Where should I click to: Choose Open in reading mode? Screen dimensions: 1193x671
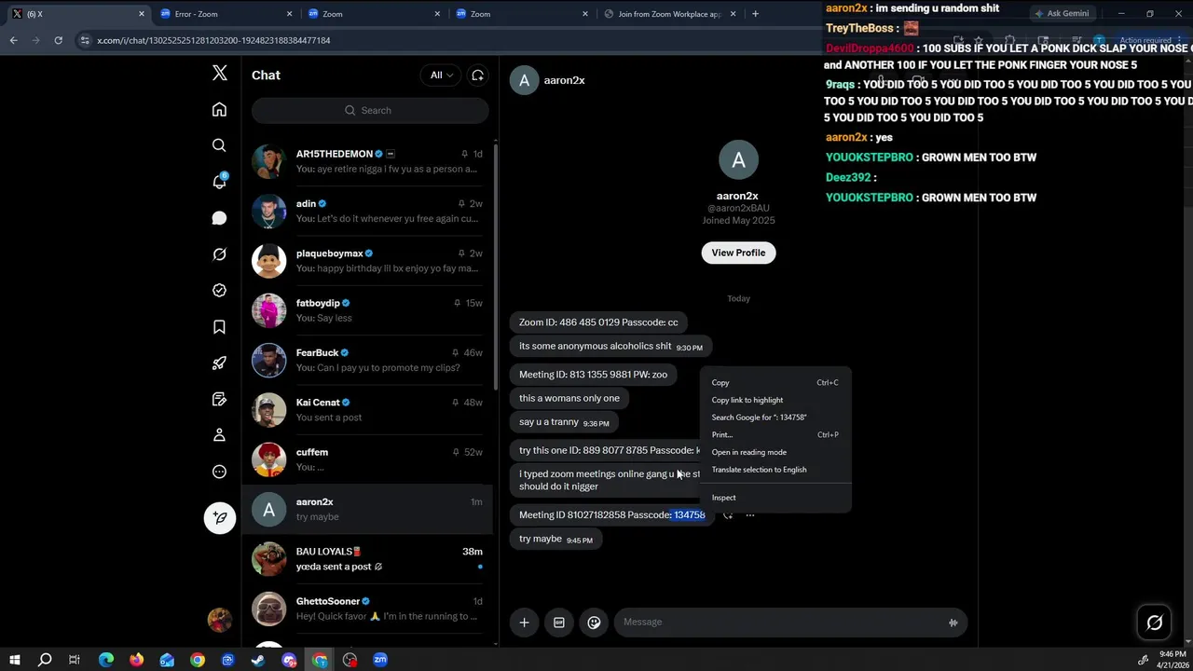tap(775, 452)
